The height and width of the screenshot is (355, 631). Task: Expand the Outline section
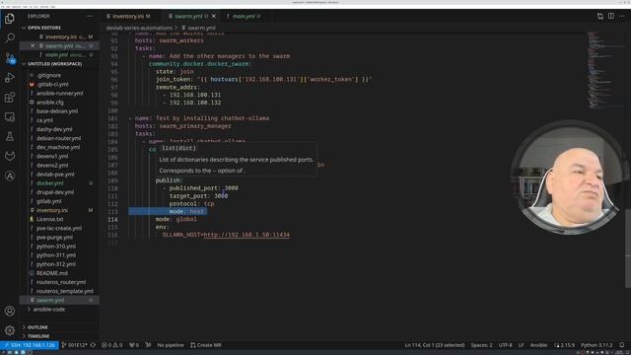click(x=37, y=327)
